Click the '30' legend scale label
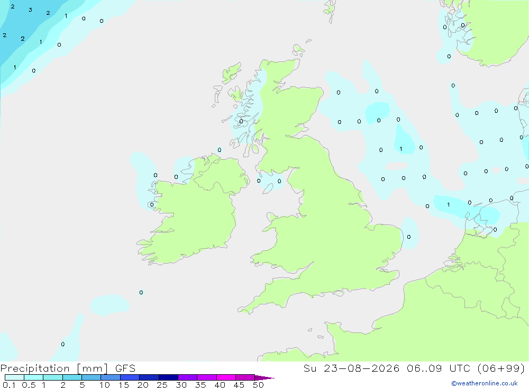 (181, 385)
